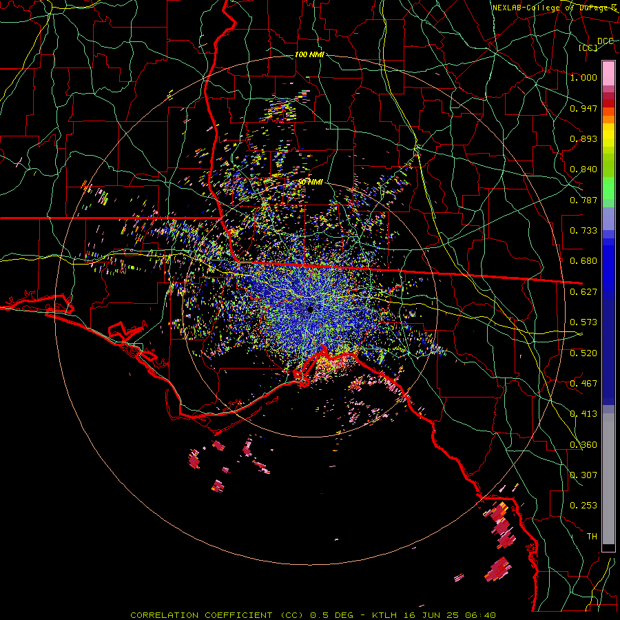
Task: Click the black KTLH radar site dot
Action: (x=311, y=309)
